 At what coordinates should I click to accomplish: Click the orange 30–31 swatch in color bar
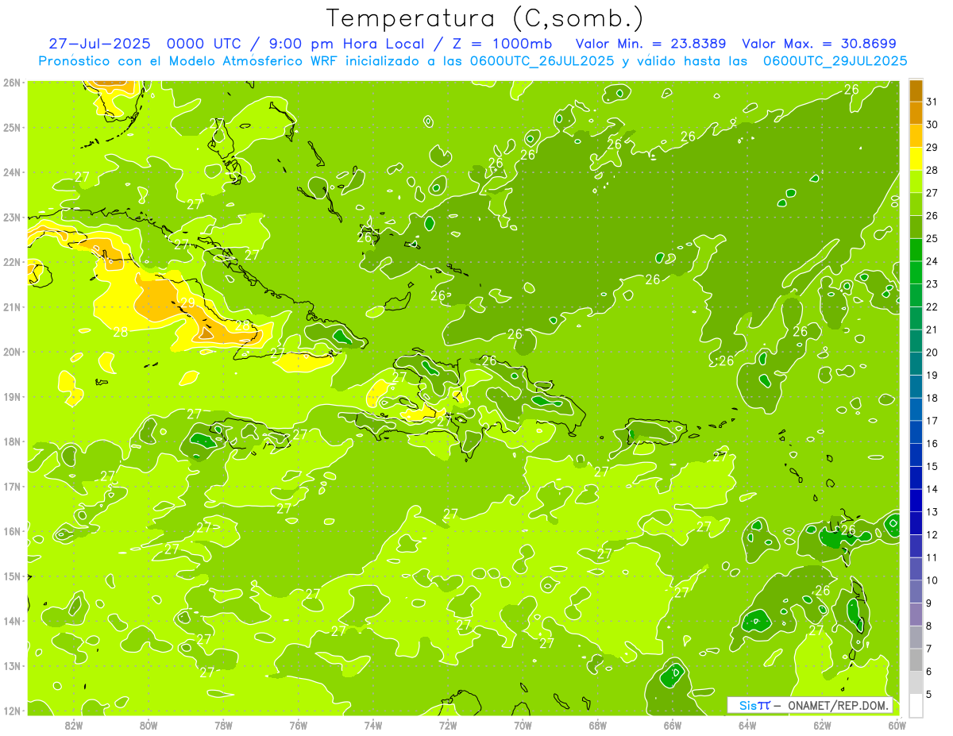tap(916, 113)
